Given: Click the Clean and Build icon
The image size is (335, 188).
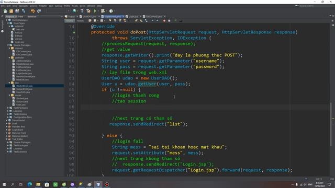Looking at the screenshot, I should click(x=88, y=11).
